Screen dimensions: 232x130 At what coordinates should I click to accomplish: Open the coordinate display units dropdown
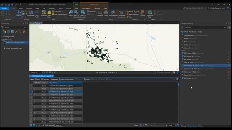click(116, 72)
